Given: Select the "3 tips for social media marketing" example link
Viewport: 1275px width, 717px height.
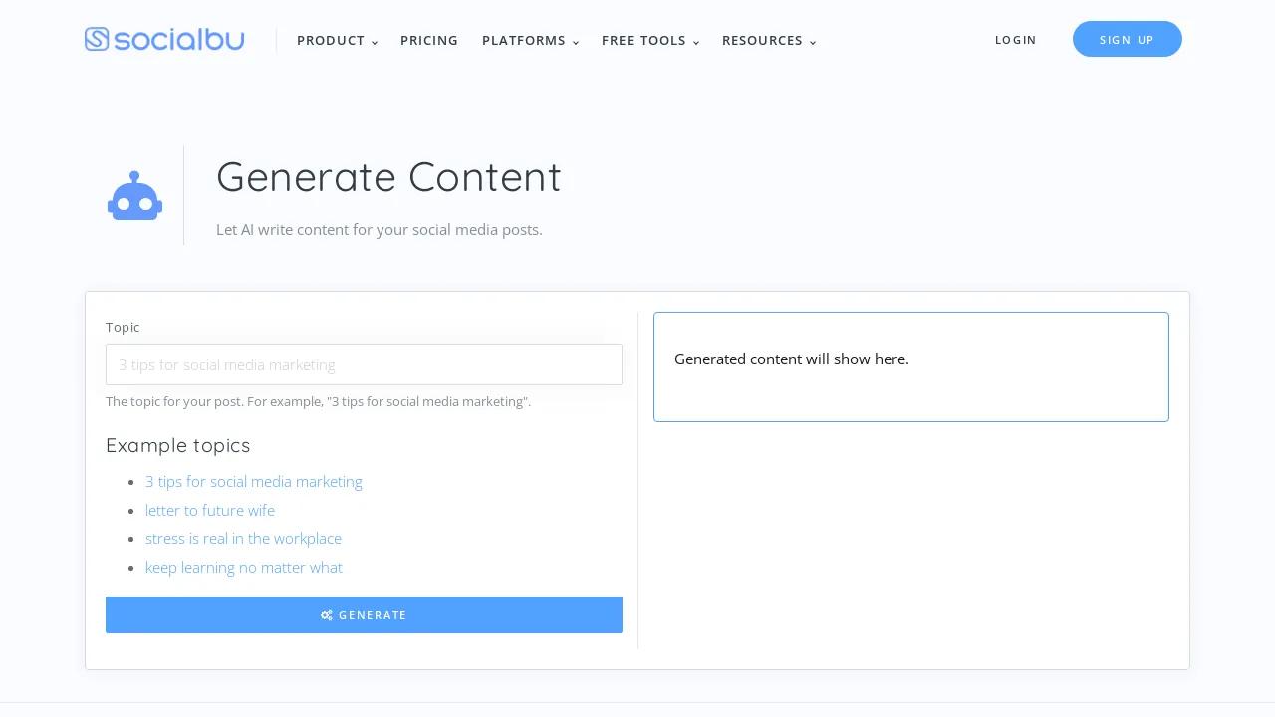Looking at the screenshot, I should tap(254, 482).
